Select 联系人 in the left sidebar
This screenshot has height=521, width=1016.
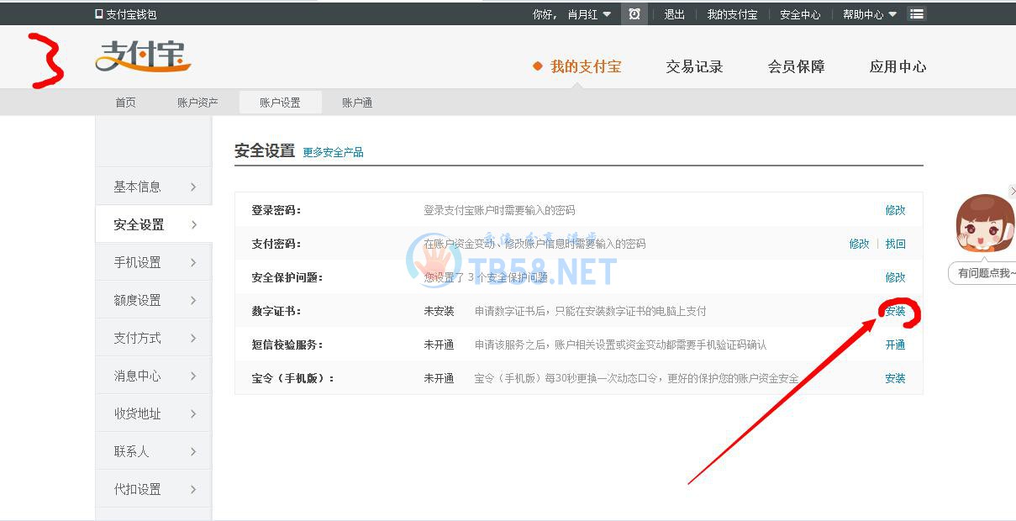click(x=154, y=451)
